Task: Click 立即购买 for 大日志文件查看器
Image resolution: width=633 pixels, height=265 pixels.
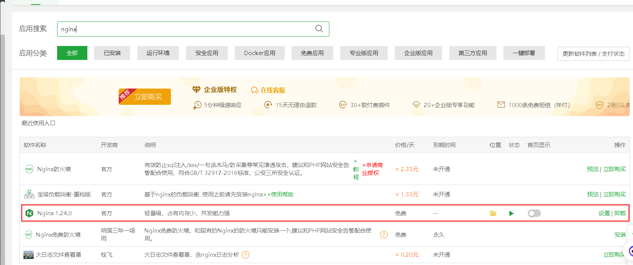Action: [x=614, y=255]
